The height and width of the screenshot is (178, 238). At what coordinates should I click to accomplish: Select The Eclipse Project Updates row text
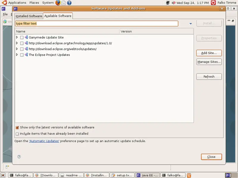49,55
